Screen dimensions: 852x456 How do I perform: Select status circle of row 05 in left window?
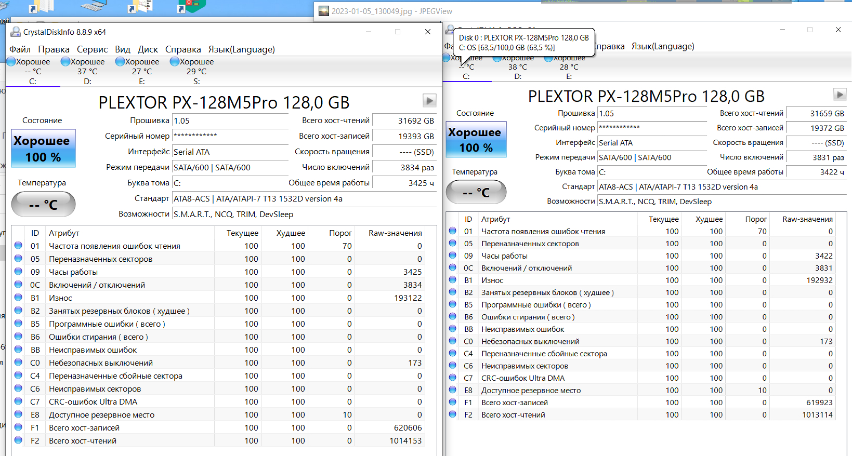coord(18,259)
